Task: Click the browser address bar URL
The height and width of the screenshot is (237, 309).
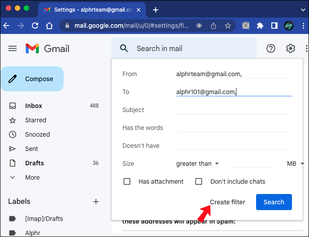Action: (x=131, y=26)
